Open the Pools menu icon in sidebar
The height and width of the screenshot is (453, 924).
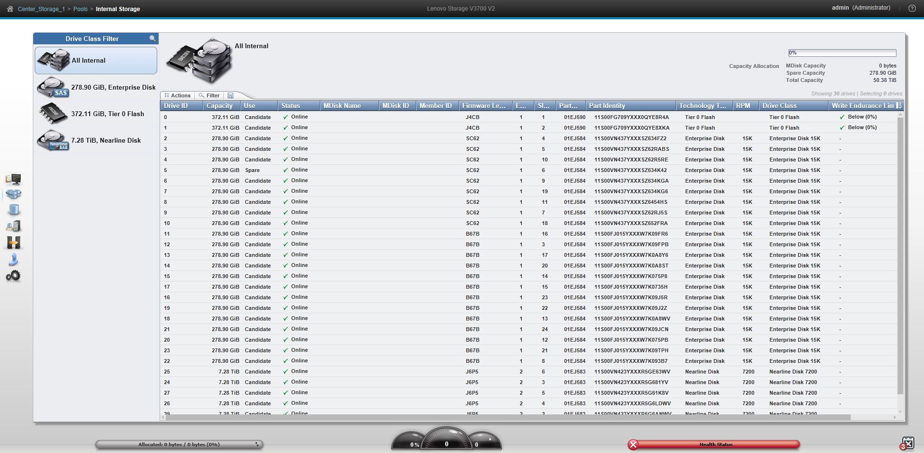click(13, 194)
